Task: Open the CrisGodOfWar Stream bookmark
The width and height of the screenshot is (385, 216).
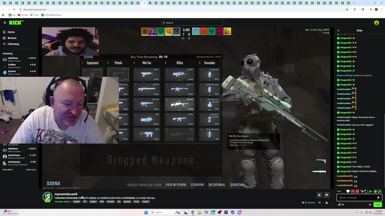Action: click(x=51, y=15)
